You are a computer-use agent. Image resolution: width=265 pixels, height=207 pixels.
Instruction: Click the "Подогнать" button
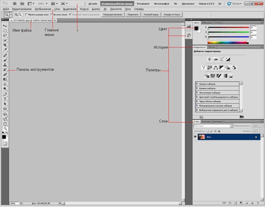(x=133, y=15)
